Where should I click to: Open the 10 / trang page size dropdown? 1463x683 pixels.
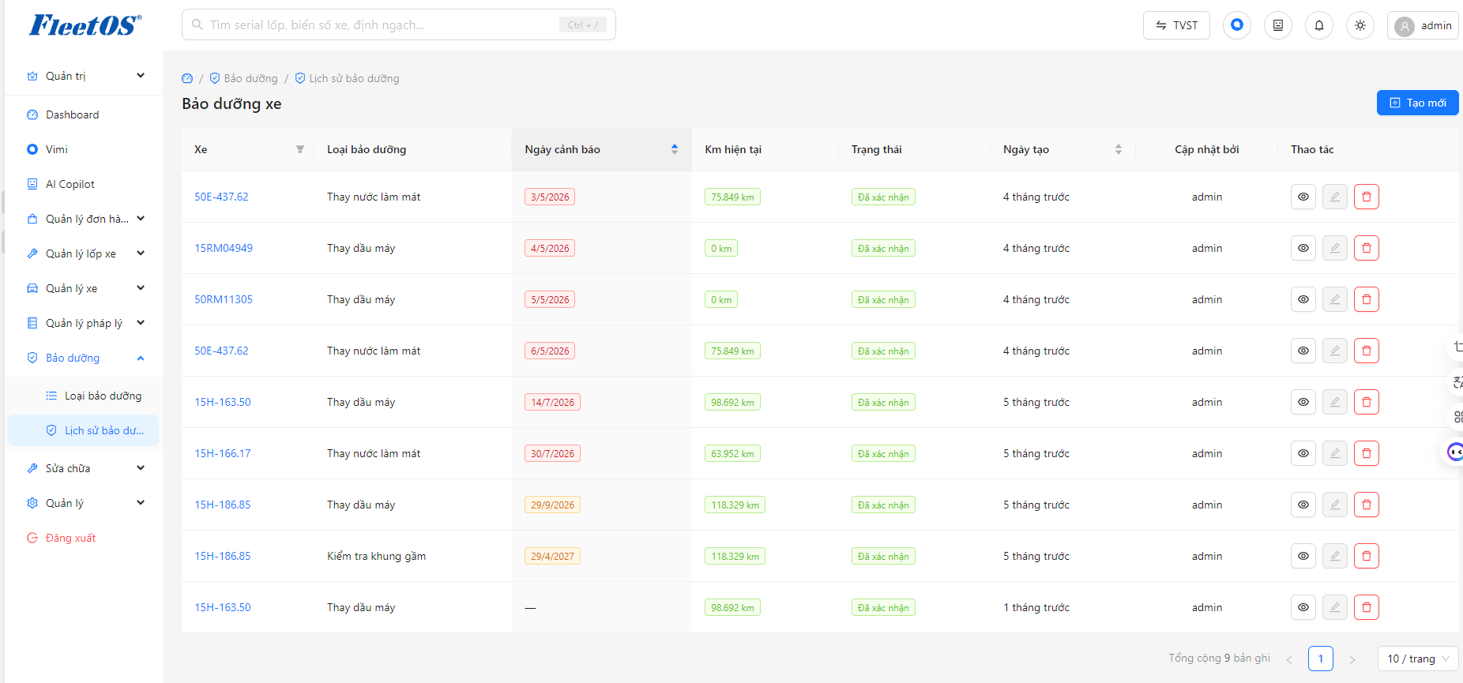coord(1417,659)
